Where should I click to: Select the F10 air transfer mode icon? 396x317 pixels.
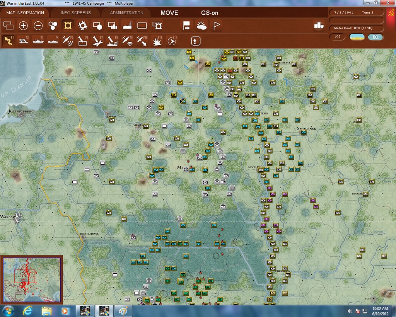[142, 41]
